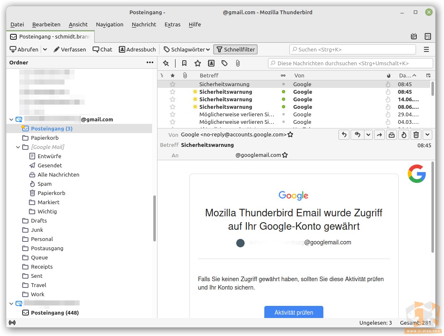This screenshot has height=336, width=444.
Task: Filter by unread messages icon
Action: click(x=184, y=63)
